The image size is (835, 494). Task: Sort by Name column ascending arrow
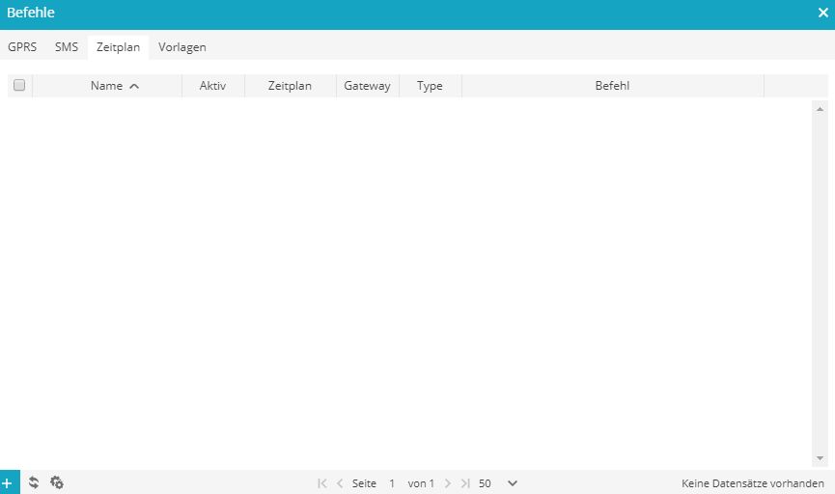(x=134, y=86)
